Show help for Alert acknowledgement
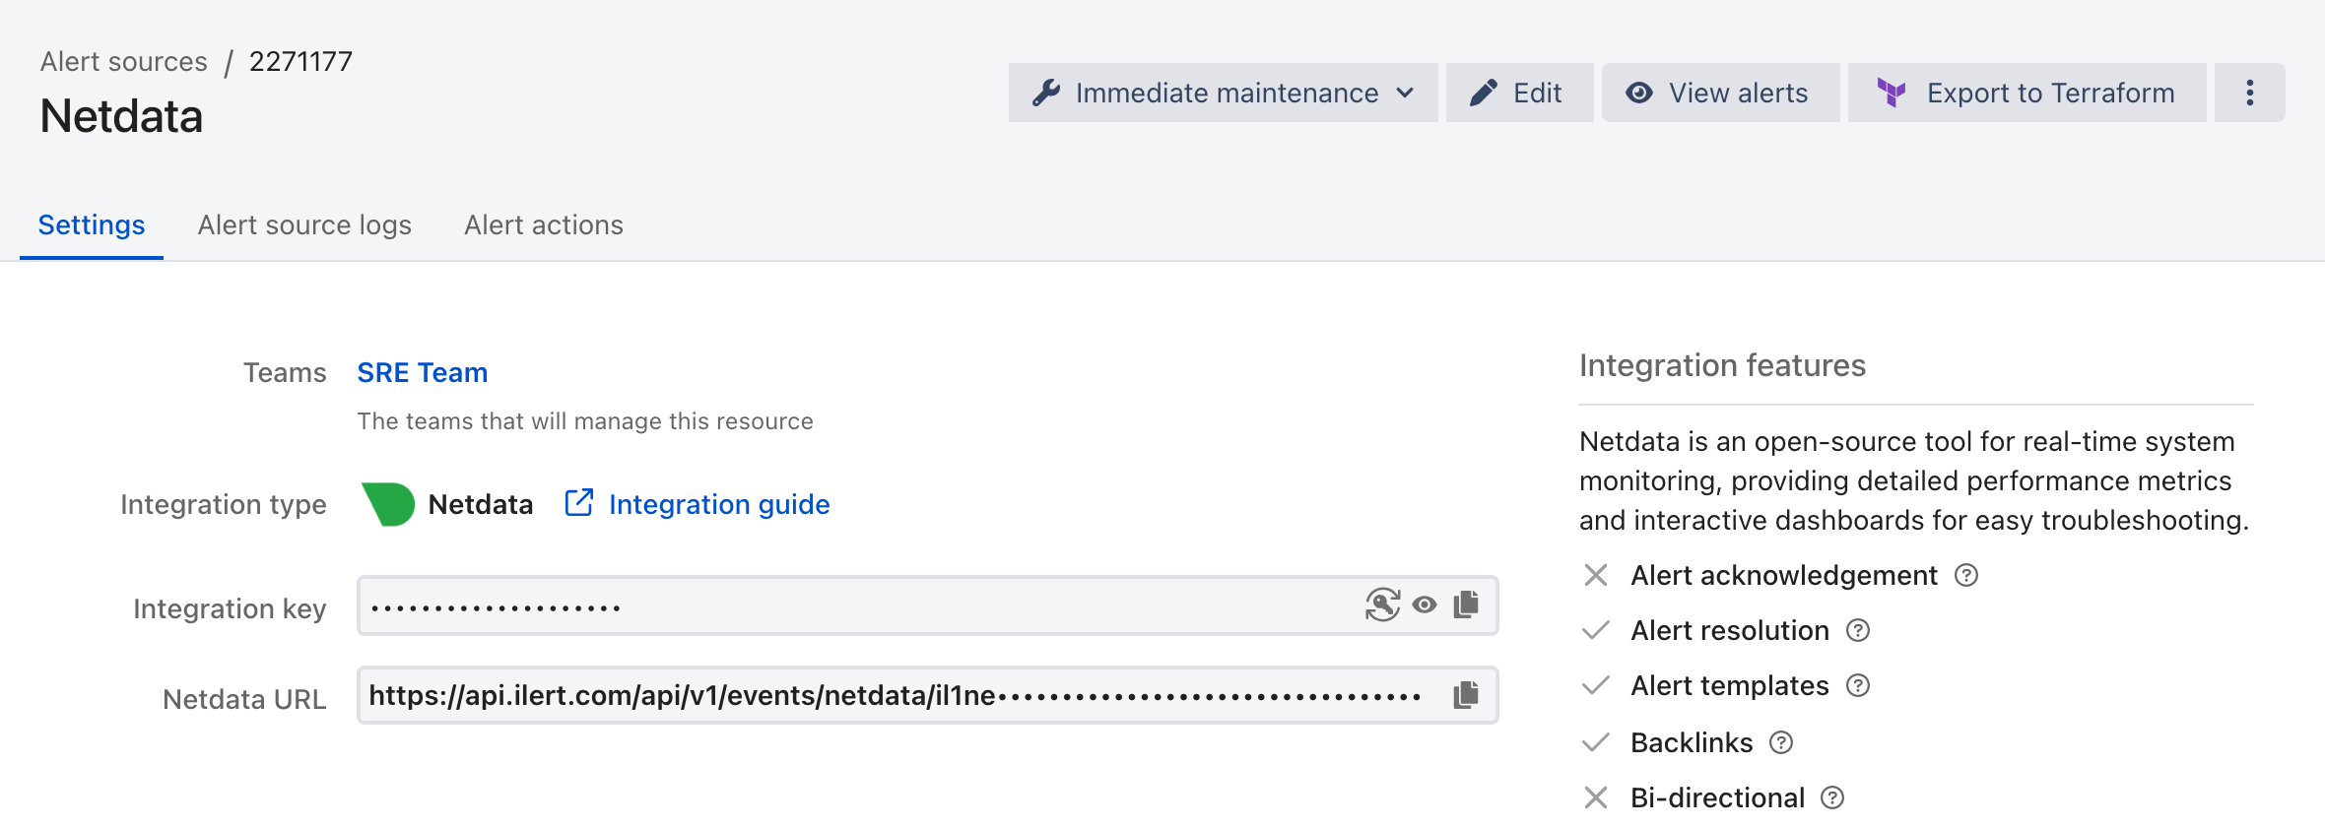The image size is (2325, 827). (1966, 575)
